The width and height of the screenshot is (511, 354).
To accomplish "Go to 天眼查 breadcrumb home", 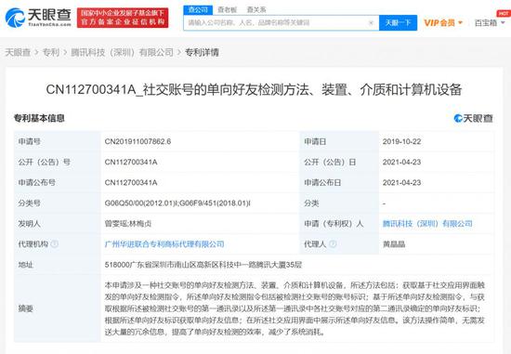I will [x=18, y=52].
